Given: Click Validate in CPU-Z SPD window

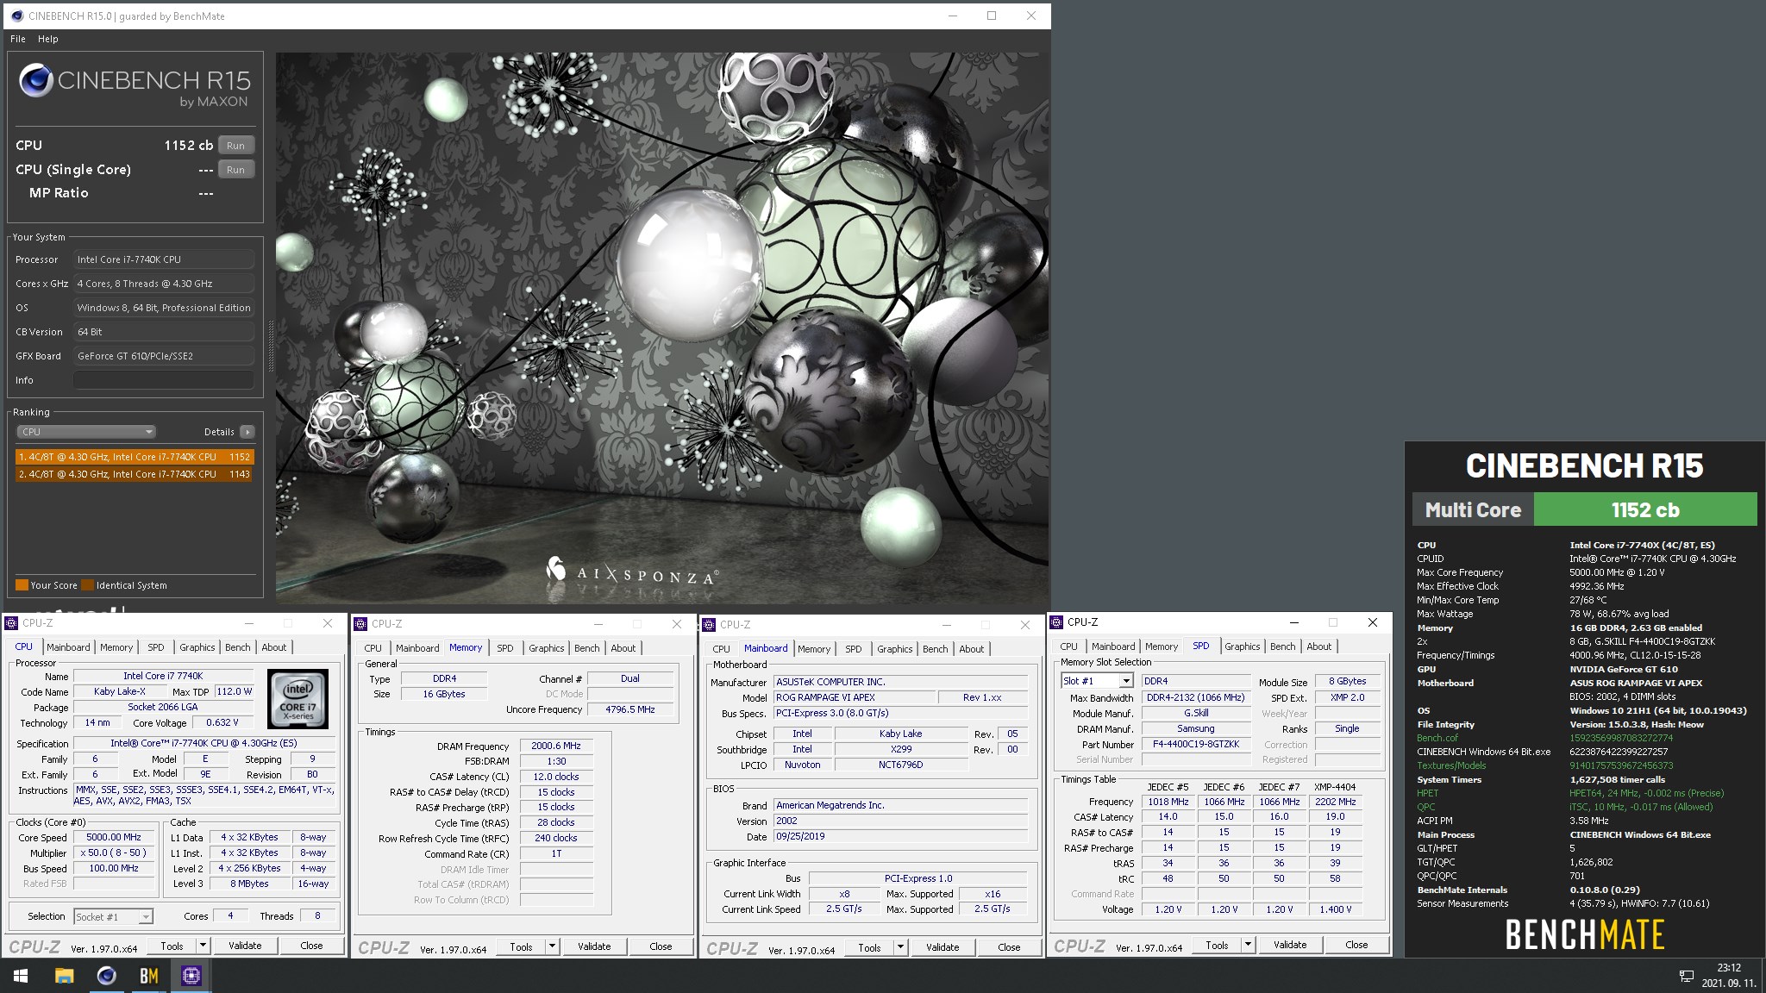Looking at the screenshot, I should (x=1290, y=945).
